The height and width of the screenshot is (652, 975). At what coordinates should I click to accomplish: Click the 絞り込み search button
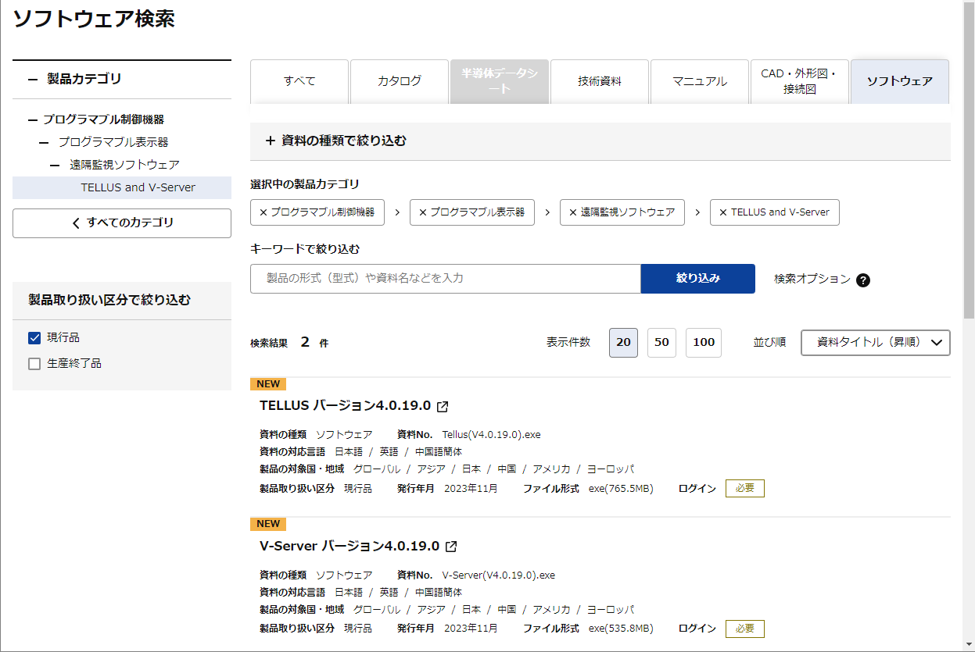point(697,278)
